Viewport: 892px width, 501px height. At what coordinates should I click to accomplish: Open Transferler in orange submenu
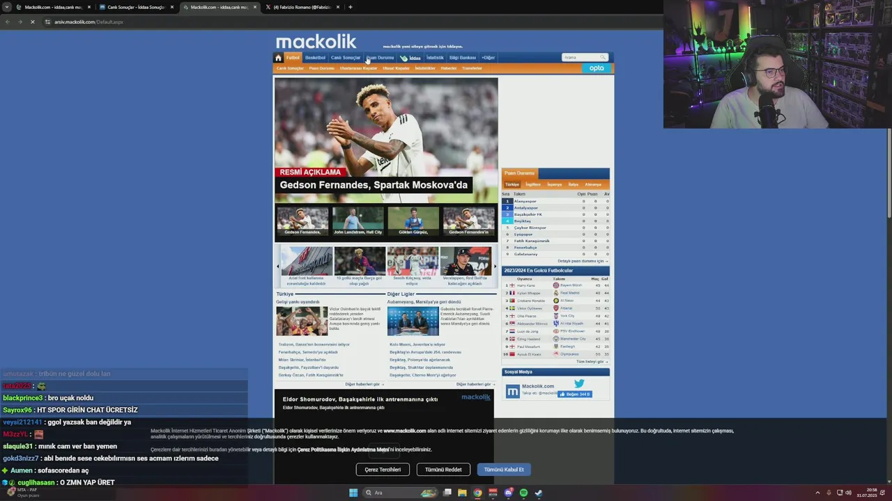tap(472, 68)
